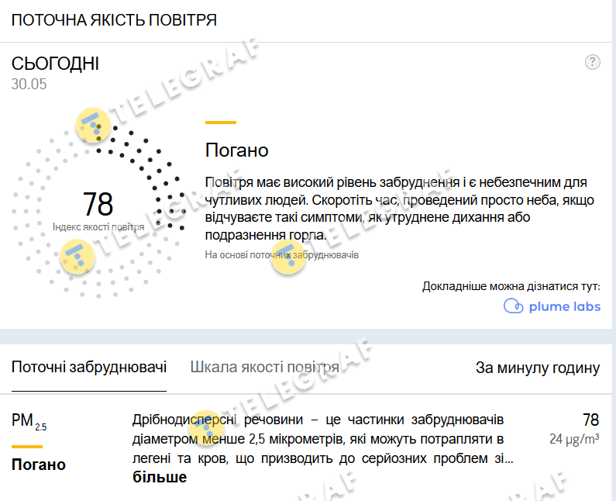Click the Індекс якості повітря caption

pyautogui.click(x=98, y=227)
